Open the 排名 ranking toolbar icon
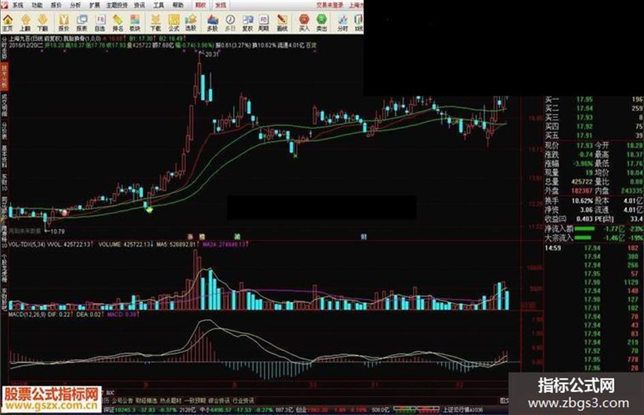 click(117, 22)
